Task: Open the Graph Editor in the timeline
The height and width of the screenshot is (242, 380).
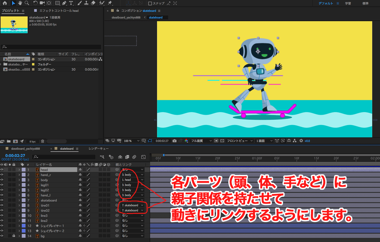Action: click(x=143, y=157)
